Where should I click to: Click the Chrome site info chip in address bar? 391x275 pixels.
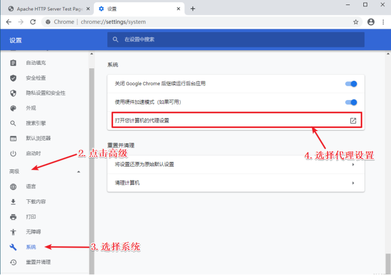(60, 22)
